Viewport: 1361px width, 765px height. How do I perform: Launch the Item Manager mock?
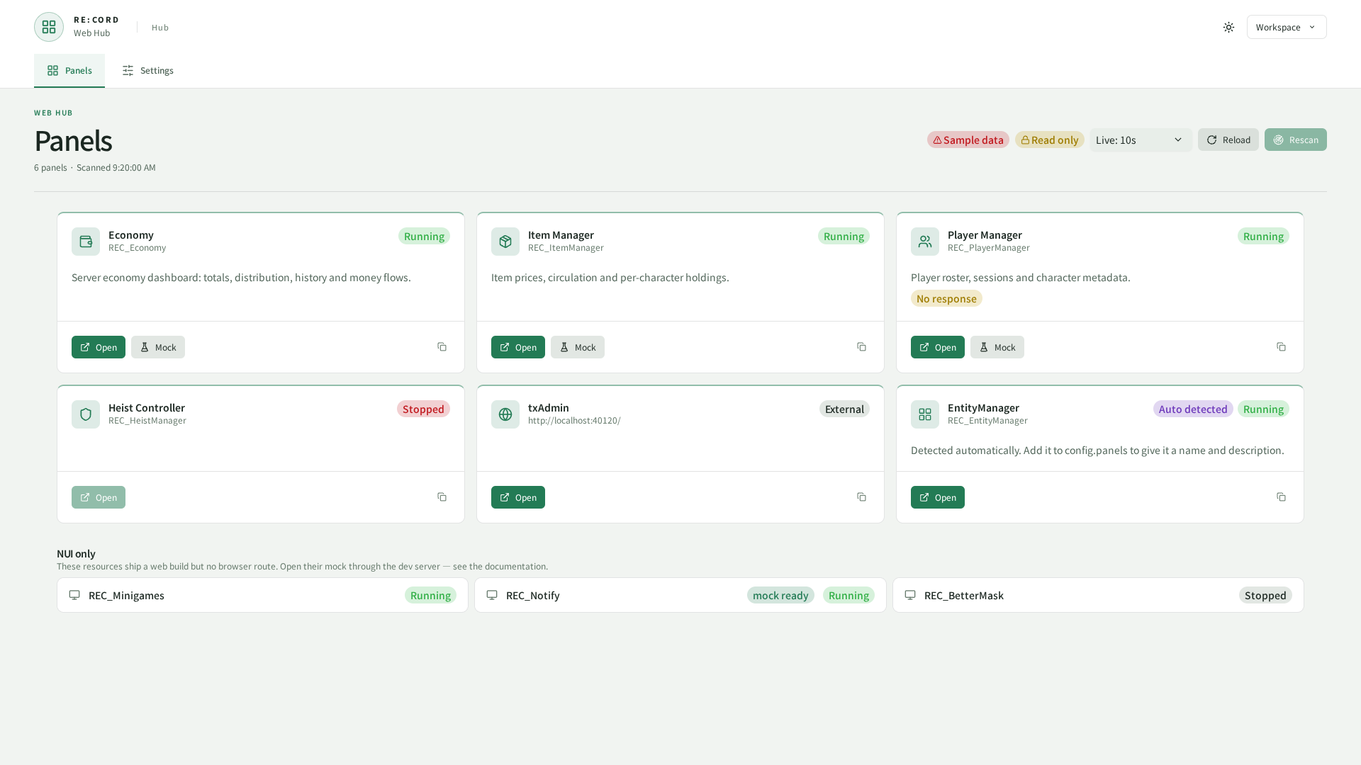click(x=578, y=347)
